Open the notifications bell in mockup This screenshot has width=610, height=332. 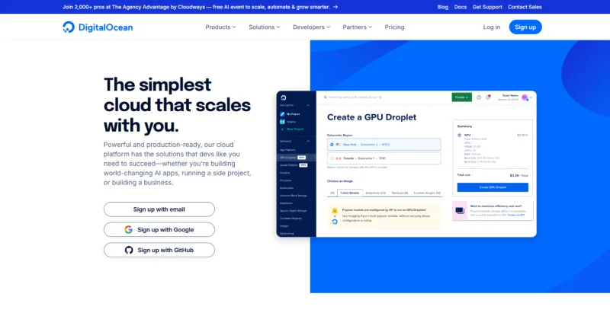tap(488, 97)
